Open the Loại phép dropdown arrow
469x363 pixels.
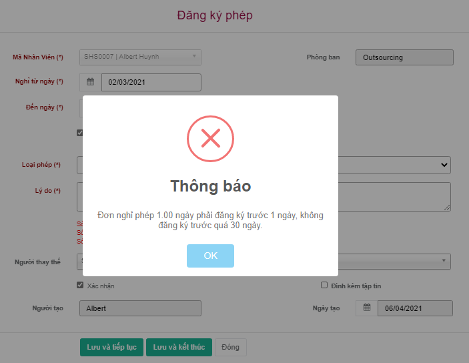click(444, 165)
